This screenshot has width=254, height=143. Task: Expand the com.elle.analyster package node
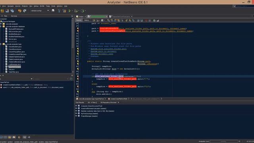1,24
